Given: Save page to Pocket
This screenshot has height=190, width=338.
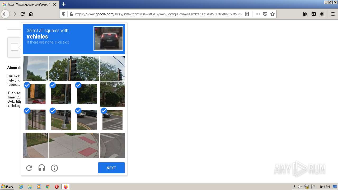Looking at the screenshot, I should pos(265,14).
